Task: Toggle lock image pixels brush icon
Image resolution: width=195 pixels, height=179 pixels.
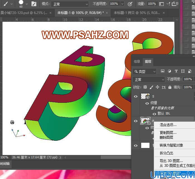Action: [x=151, y=87]
